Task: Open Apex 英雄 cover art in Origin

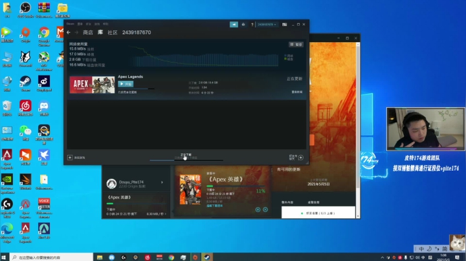Action: pos(190,189)
